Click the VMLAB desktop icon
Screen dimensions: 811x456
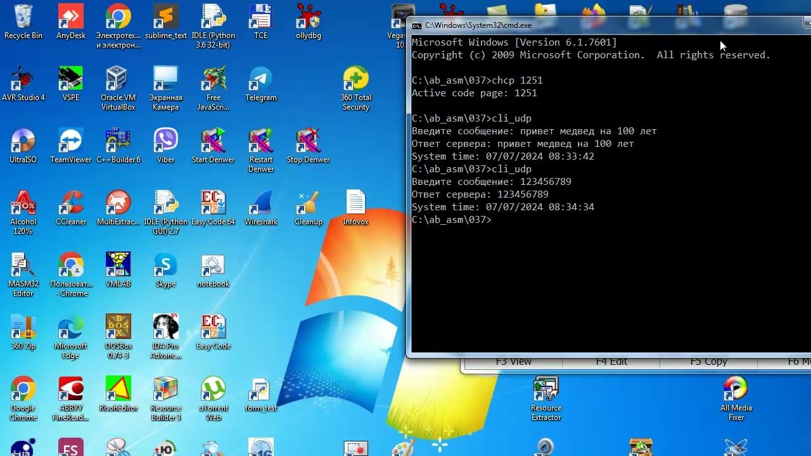click(118, 270)
